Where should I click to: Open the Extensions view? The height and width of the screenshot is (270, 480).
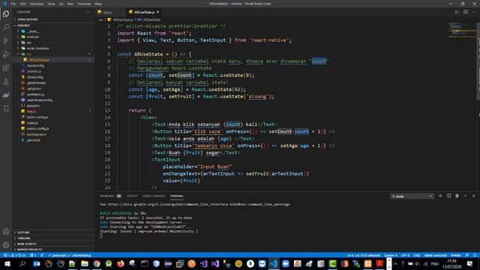point(6,68)
